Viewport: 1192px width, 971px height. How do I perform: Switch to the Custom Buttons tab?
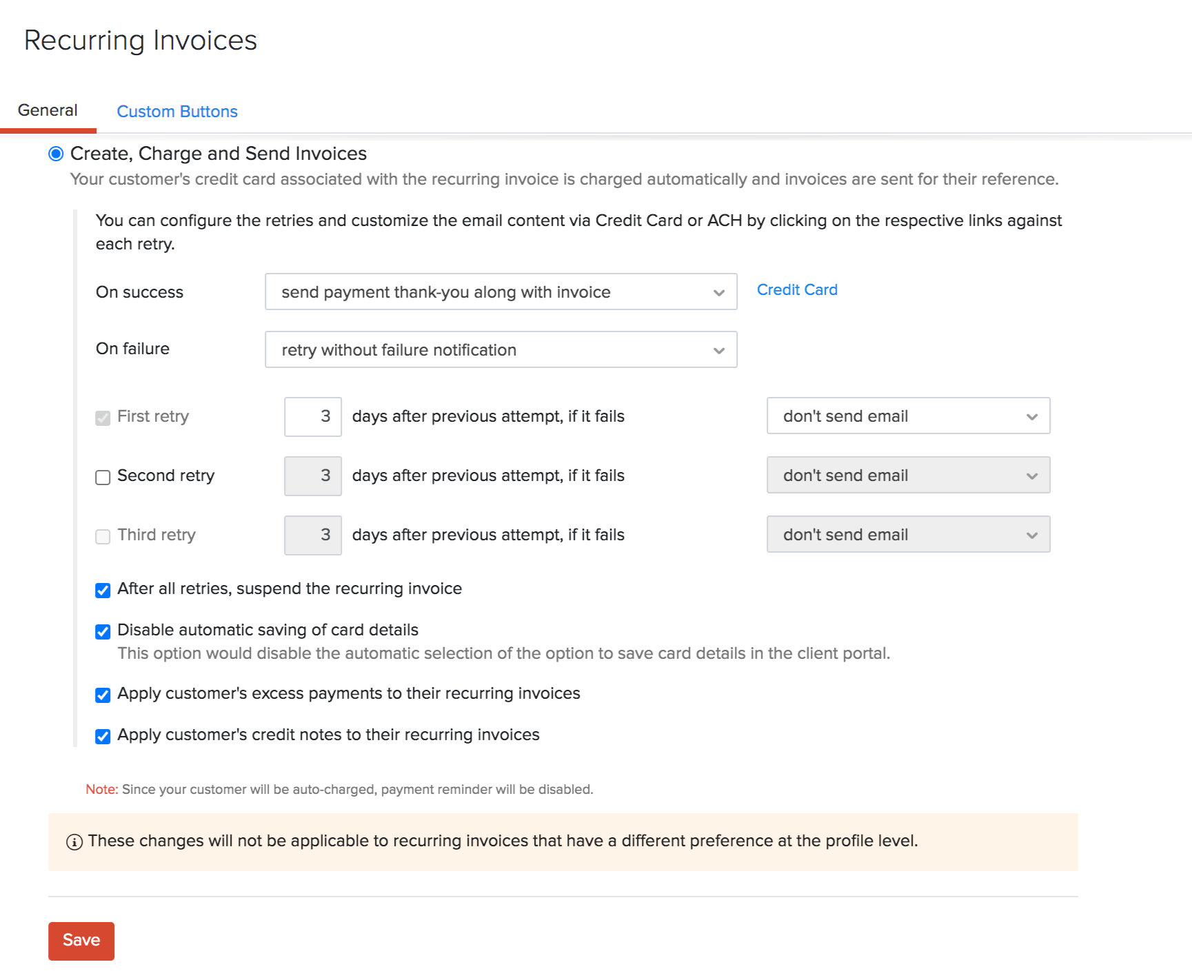(177, 112)
